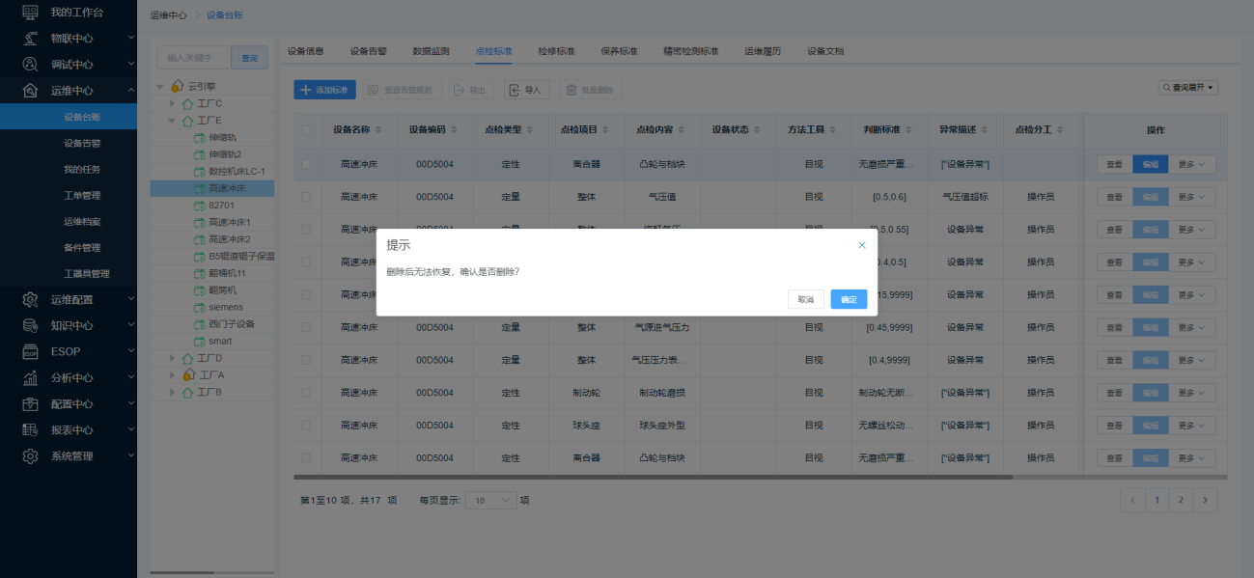Screen dimensions: 1254x578
Task: Confirm deletion with the 确定 button
Action: pos(849,299)
